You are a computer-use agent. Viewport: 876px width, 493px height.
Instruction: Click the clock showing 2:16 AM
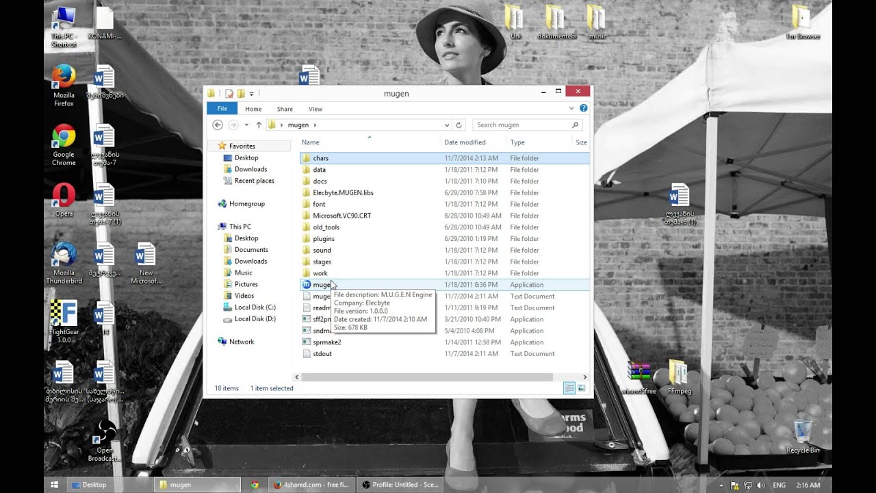tap(808, 485)
